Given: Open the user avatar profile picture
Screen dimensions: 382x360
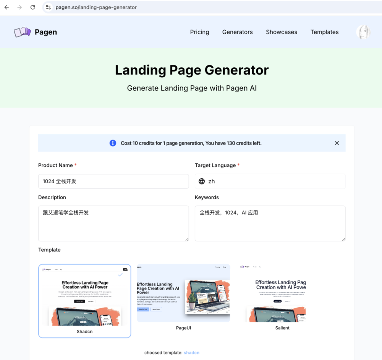Looking at the screenshot, I should tap(363, 32).
